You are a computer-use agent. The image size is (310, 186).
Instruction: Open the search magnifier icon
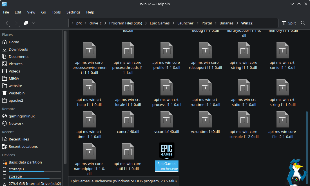click(303, 23)
